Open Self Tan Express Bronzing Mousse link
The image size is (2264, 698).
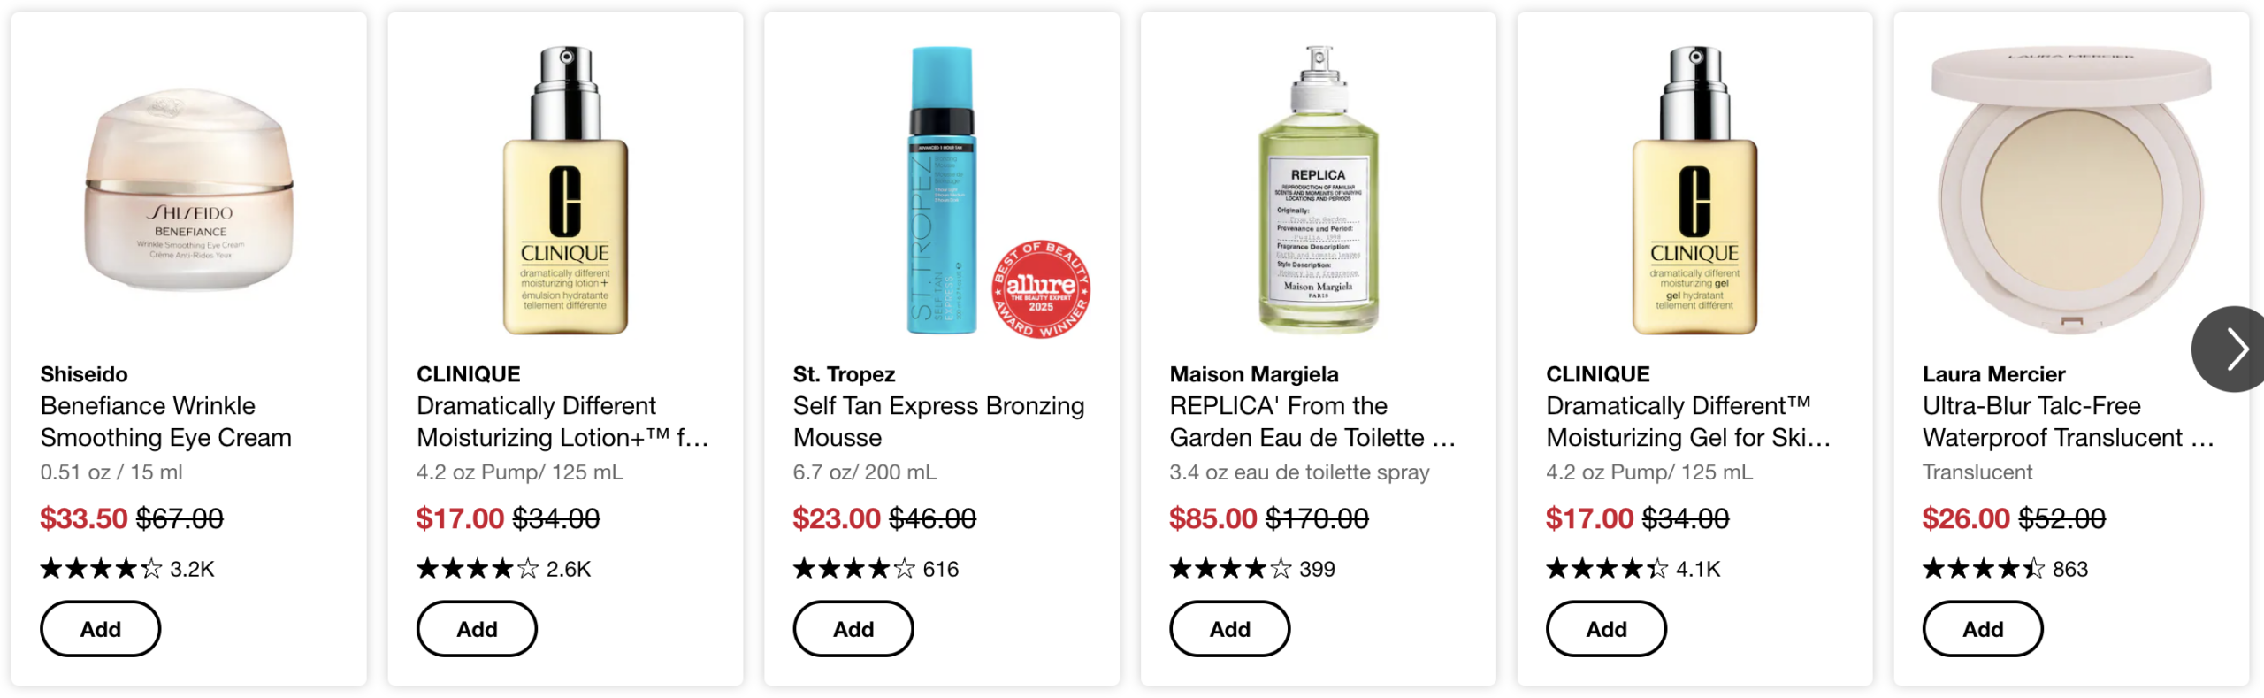click(938, 421)
